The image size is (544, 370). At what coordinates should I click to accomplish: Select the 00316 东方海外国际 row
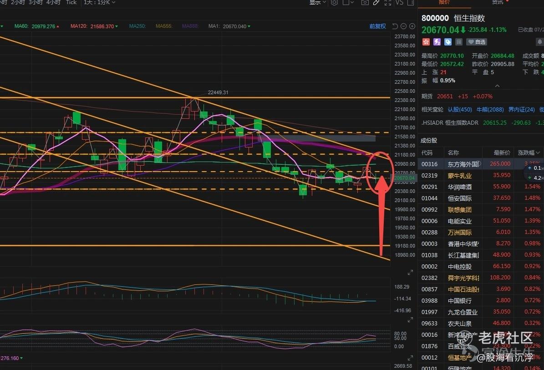click(x=481, y=164)
